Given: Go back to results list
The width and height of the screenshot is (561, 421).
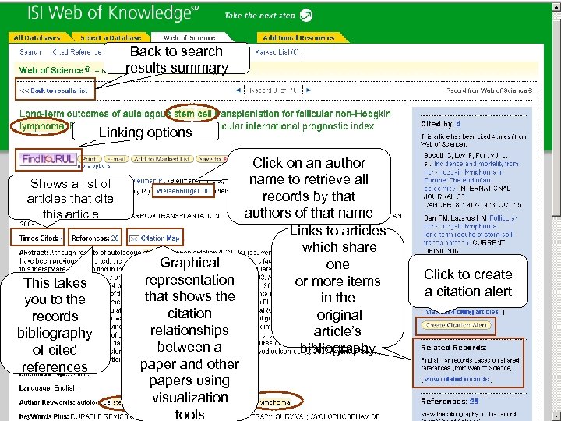Looking at the screenshot, I should point(54,90).
